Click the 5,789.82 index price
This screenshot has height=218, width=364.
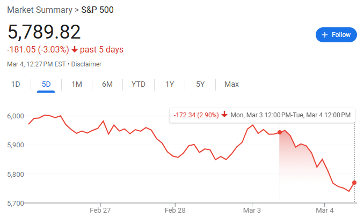click(x=44, y=32)
